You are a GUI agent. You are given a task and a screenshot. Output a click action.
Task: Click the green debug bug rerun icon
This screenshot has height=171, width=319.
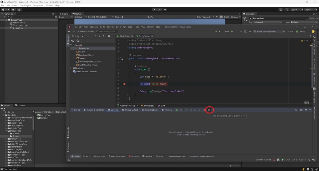pos(176,110)
